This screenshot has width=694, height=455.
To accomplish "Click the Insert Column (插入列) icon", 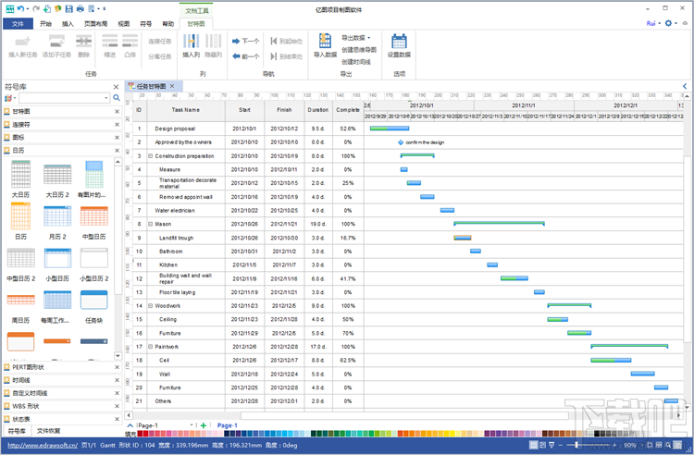I will [192, 41].
